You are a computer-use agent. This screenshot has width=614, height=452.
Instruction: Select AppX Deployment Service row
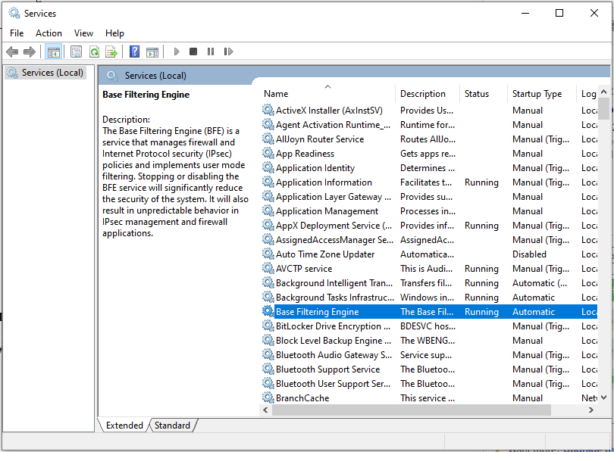click(x=429, y=225)
